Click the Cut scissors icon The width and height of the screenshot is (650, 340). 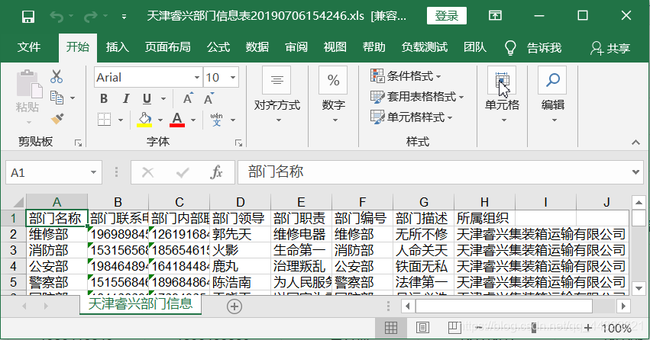[57, 76]
